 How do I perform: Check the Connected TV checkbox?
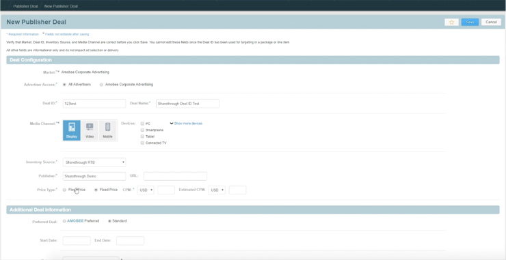click(x=142, y=143)
